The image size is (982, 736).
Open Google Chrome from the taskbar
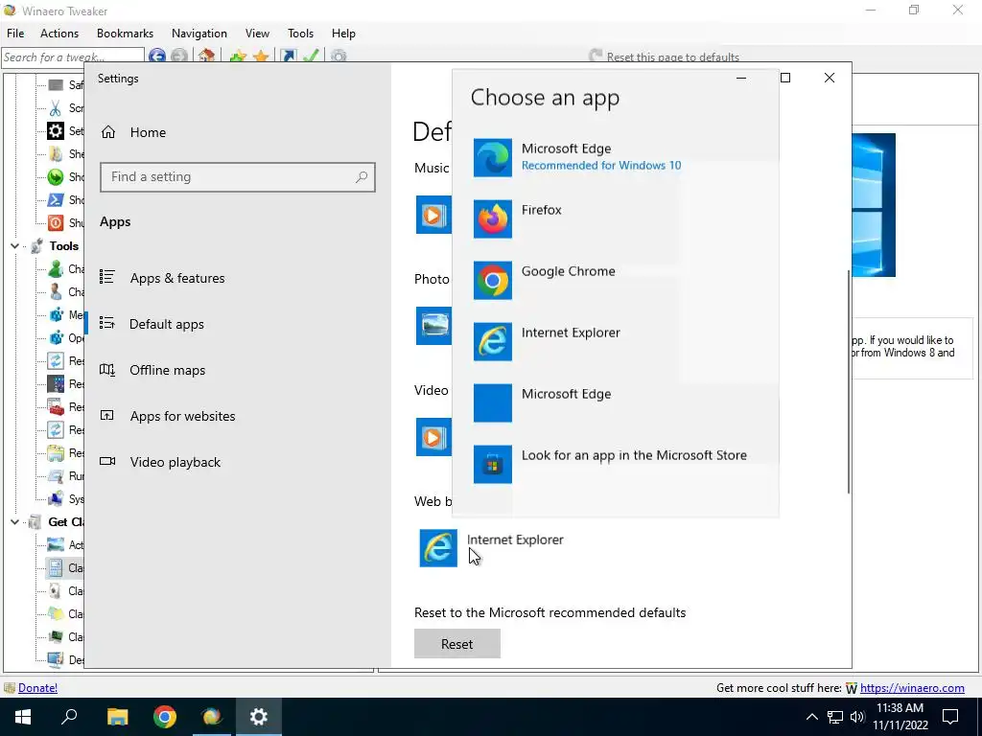tap(165, 717)
